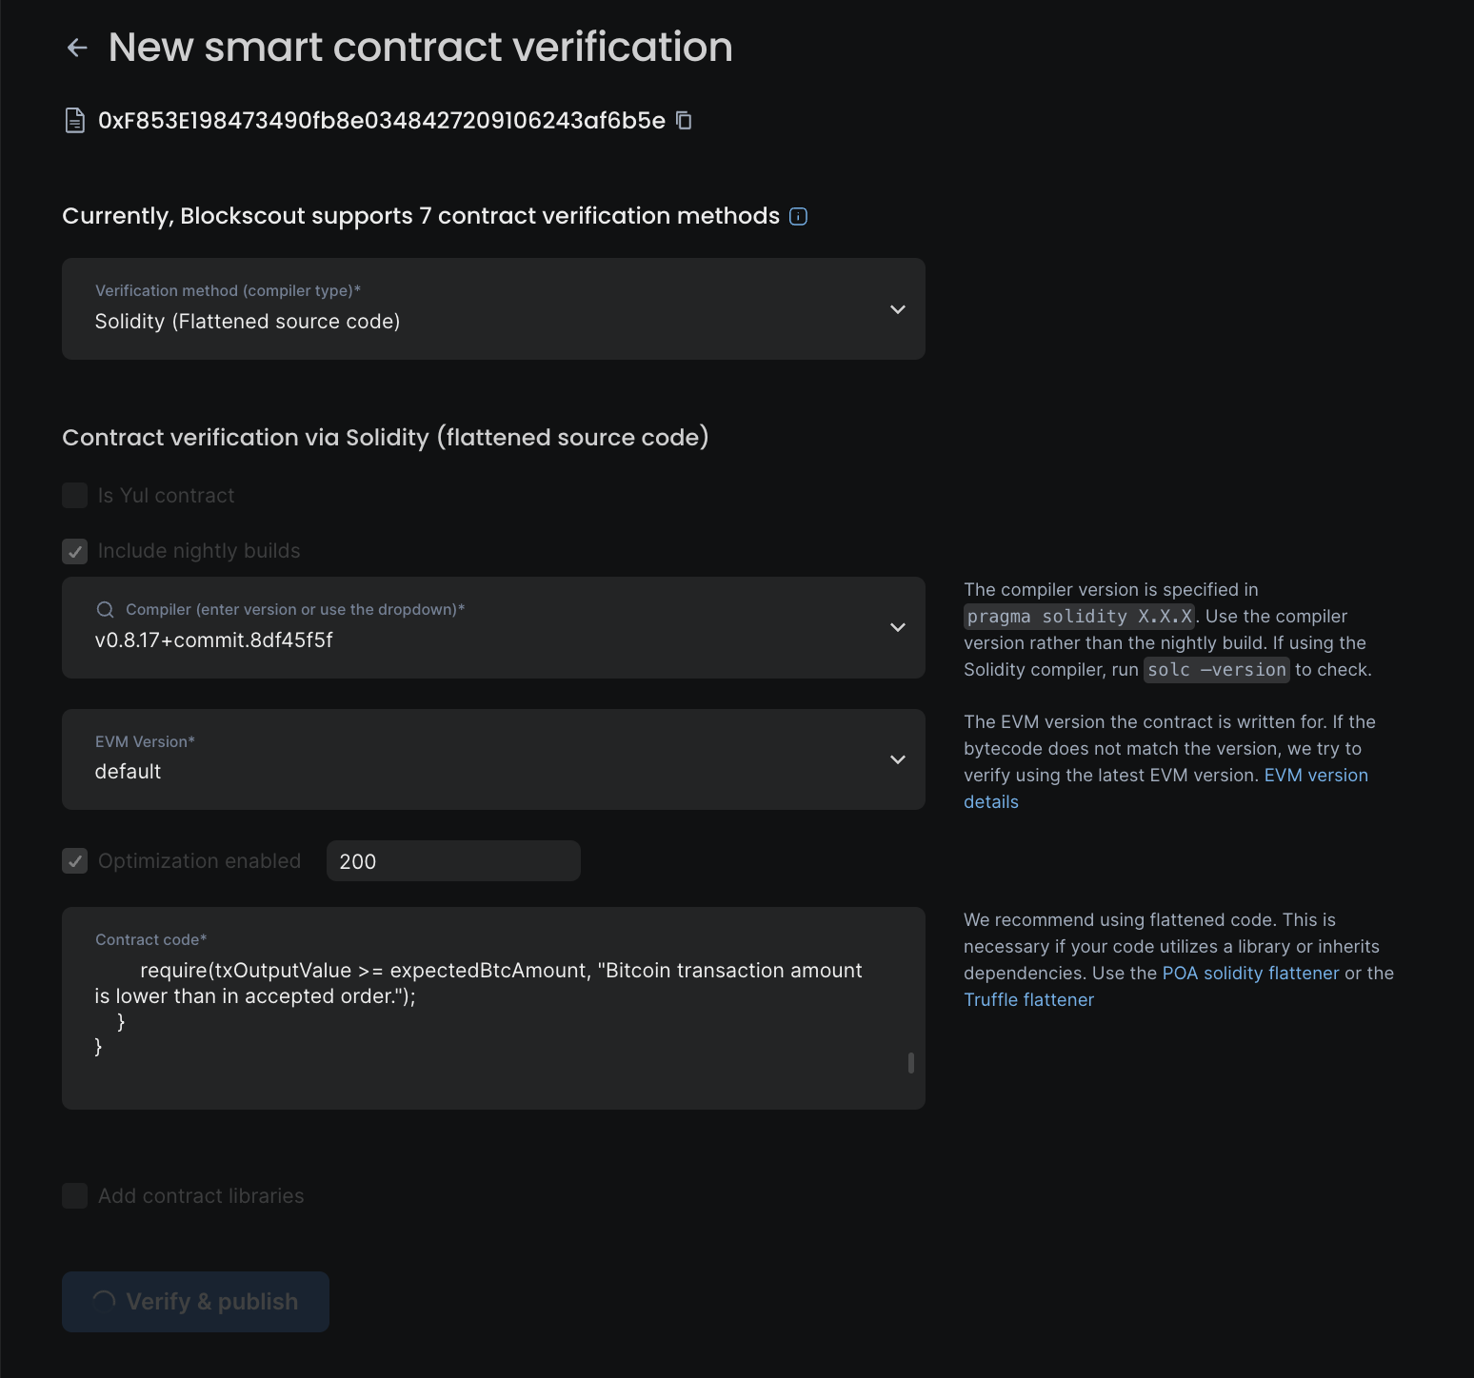Edit the optimization runs value 200
This screenshot has height=1378, width=1474.
452,860
